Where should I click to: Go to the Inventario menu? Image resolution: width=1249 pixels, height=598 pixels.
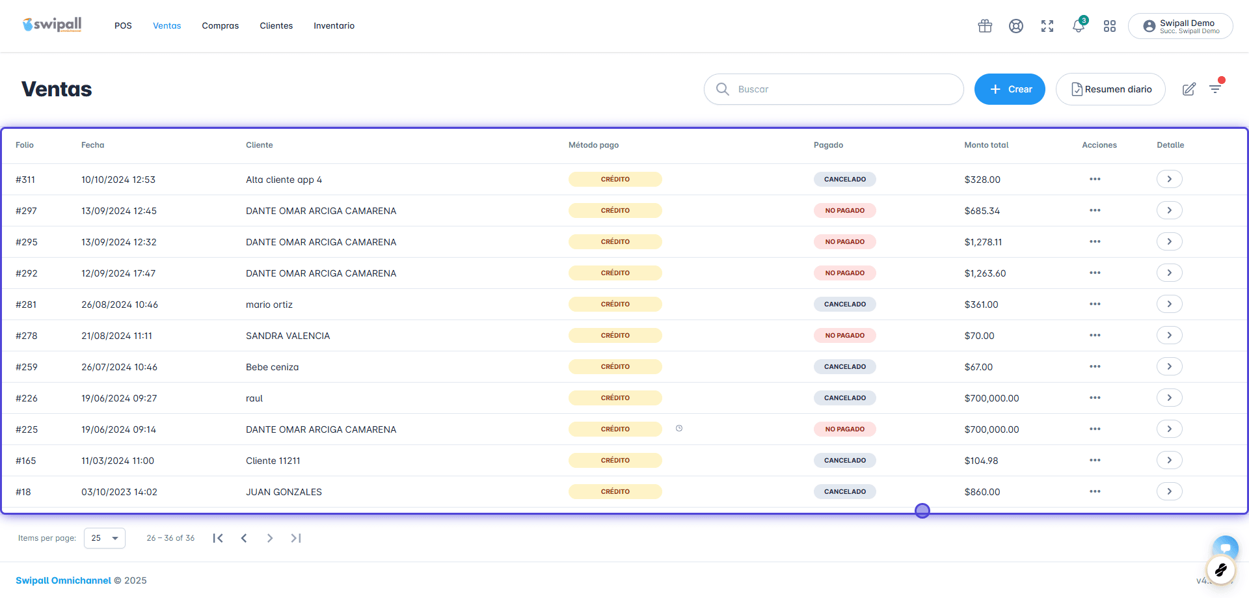pyautogui.click(x=334, y=26)
